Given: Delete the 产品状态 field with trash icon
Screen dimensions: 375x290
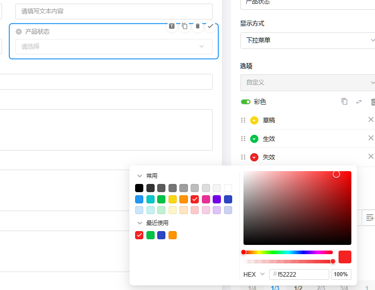Looking at the screenshot, I should (x=197, y=26).
